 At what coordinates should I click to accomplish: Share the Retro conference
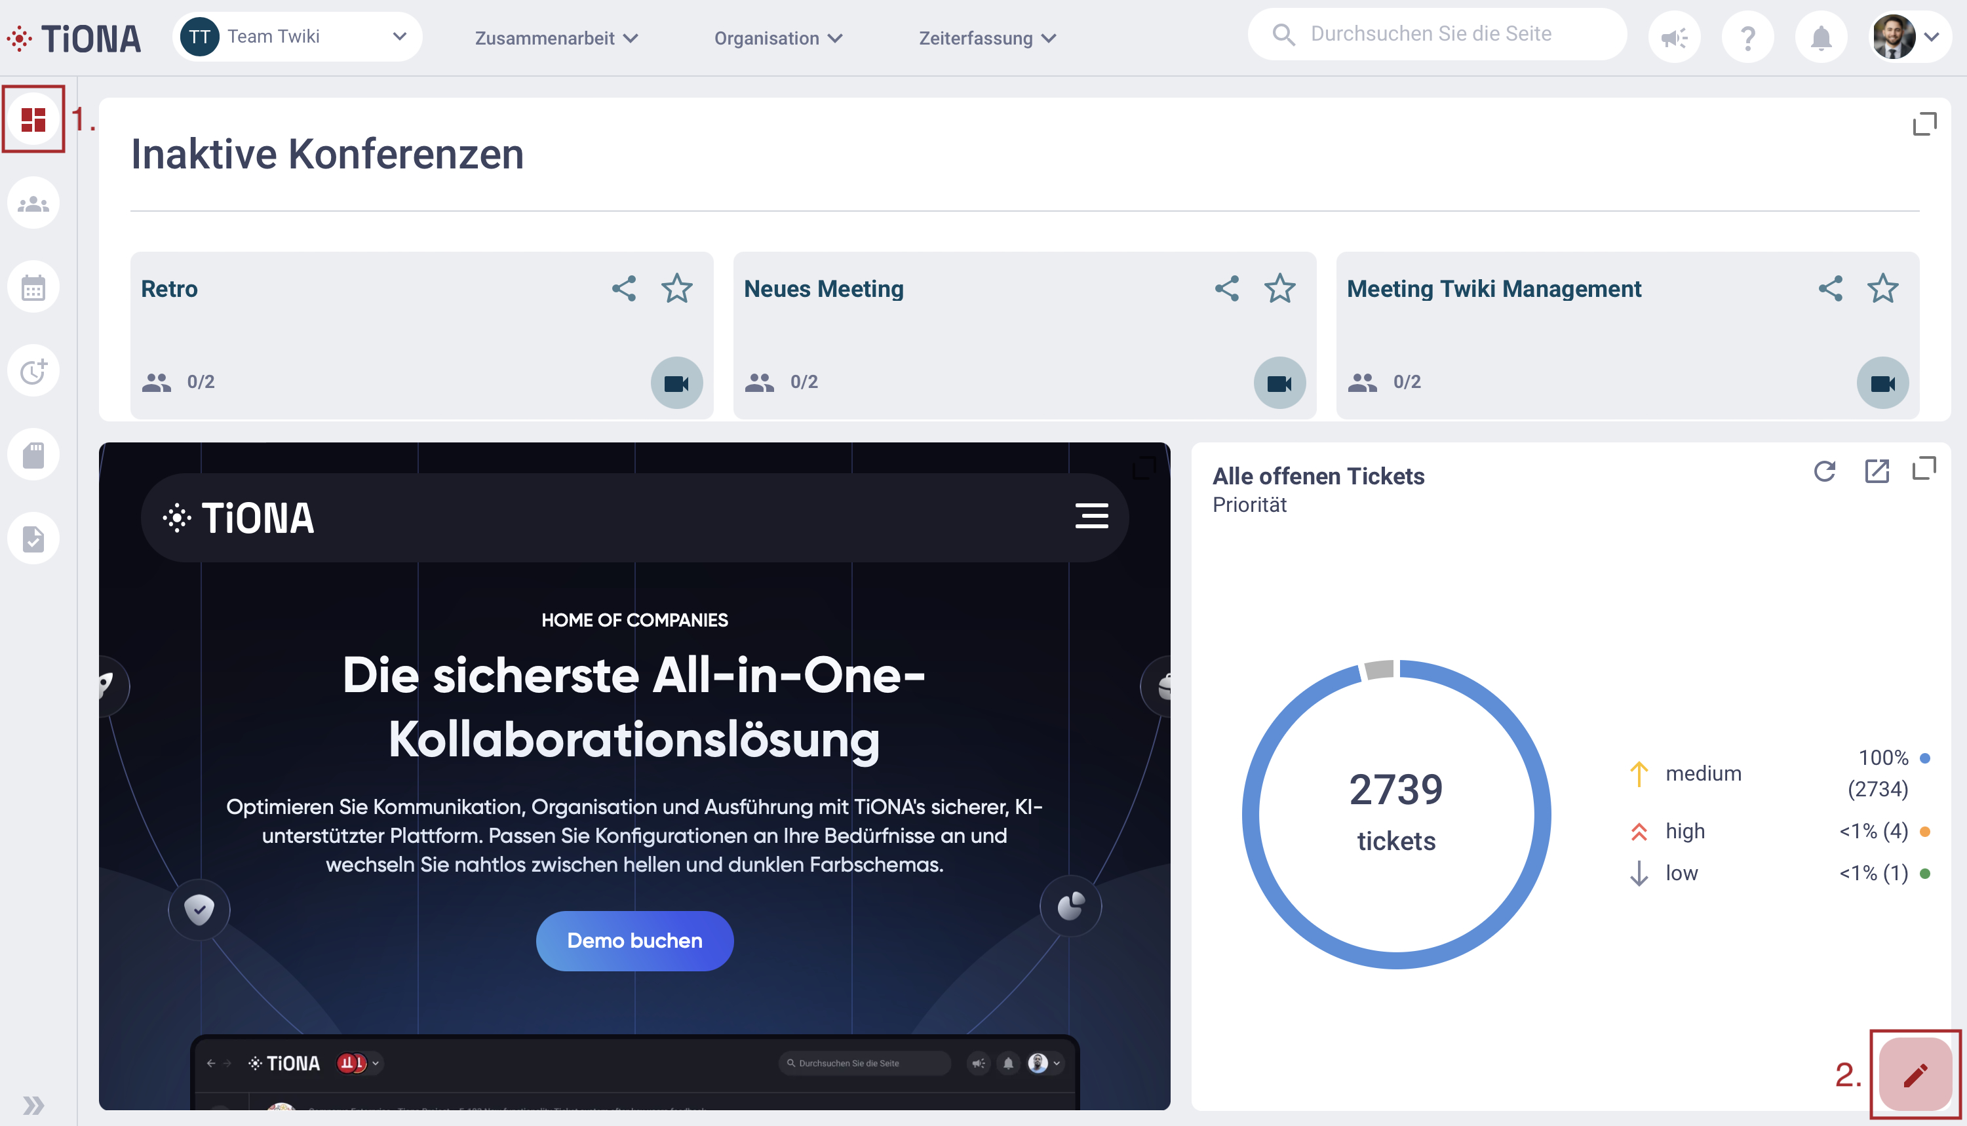(x=624, y=288)
